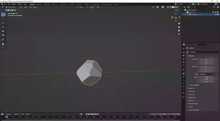Open the Texture properties checker tab

click(x=184, y=97)
